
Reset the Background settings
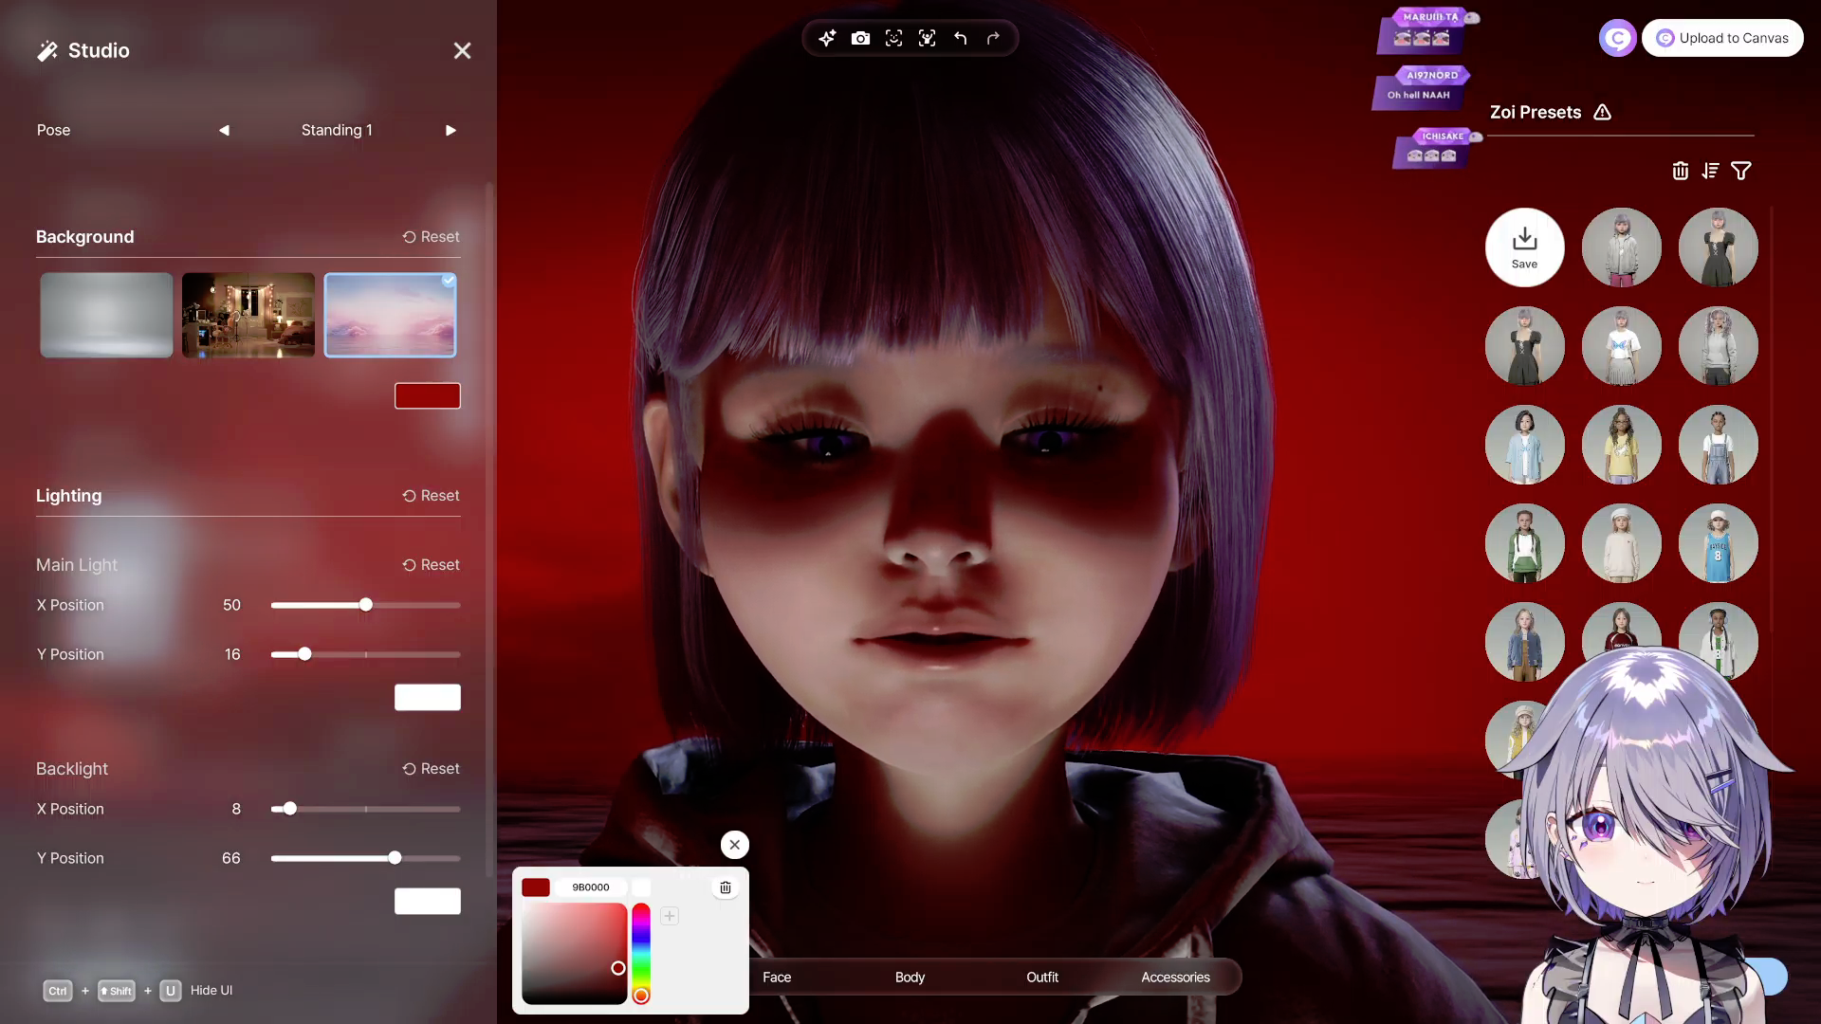point(431,237)
